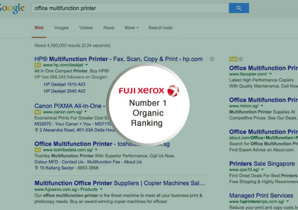
Task: Open HP Multifunction Printer ad title
Action: (119, 59)
